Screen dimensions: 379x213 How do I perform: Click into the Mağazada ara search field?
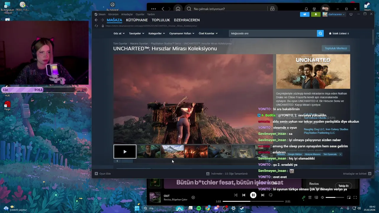coord(273,33)
